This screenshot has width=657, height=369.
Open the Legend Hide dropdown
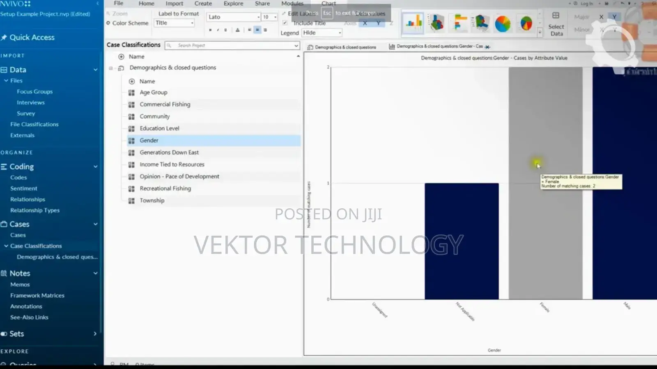(322, 33)
